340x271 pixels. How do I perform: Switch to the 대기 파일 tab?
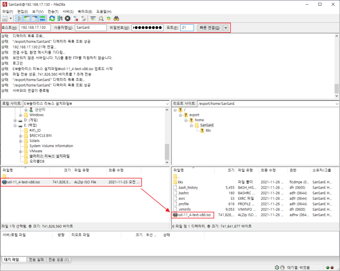point(14,260)
